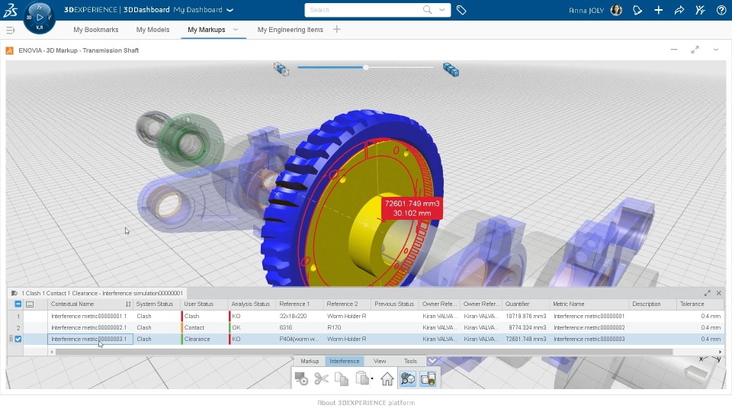The height and width of the screenshot is (412, 732).
Task: Open the 3DEXPERIENCE compass
Action: (39, 18)
